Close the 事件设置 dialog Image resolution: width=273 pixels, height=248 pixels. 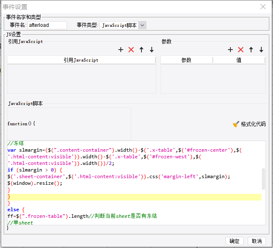263,7
